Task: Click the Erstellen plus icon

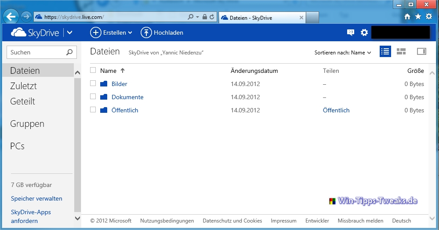Action: [95, 32]
